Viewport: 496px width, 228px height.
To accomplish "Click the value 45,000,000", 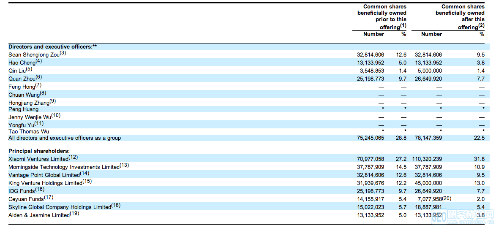I will (x=428, y=183).
